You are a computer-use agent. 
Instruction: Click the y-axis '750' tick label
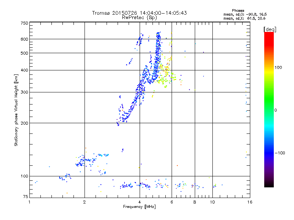point(24,23)
